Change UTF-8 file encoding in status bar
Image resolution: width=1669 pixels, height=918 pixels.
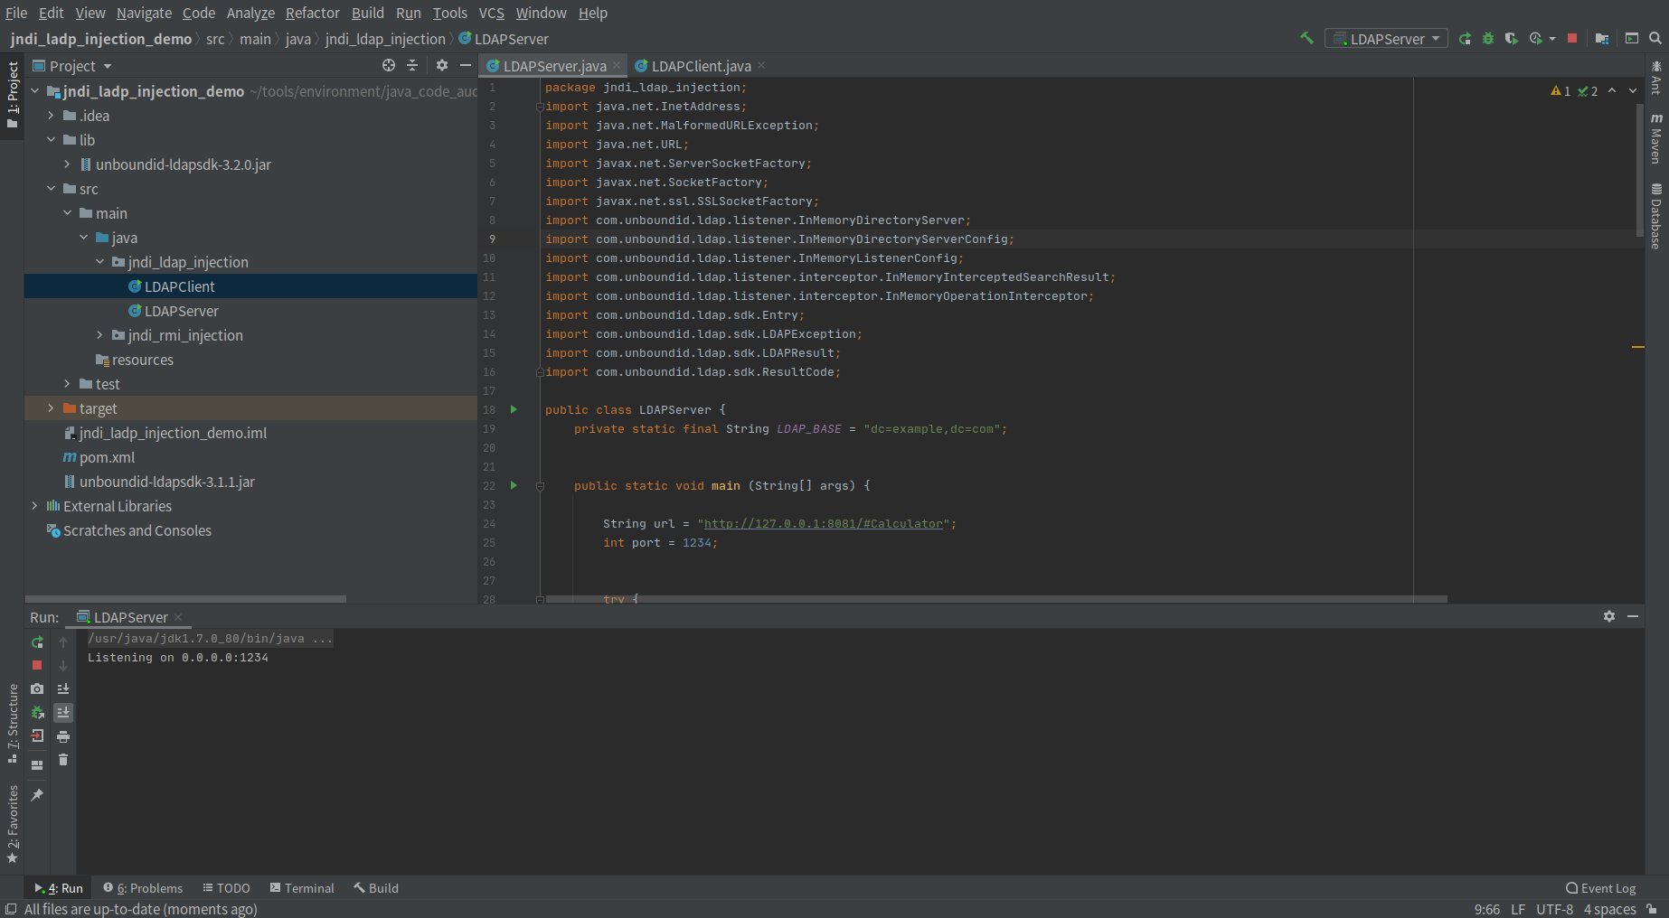(x=1554, y=909)
